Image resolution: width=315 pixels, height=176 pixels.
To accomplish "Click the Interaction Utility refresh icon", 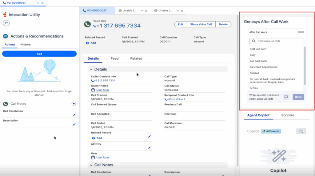I will tap(6, 23).
